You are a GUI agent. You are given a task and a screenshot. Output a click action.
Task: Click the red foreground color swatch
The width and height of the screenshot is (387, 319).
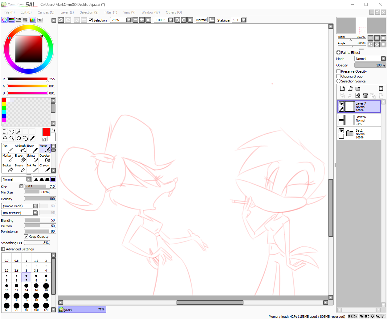pyautogui.click(x=47, y=132)
